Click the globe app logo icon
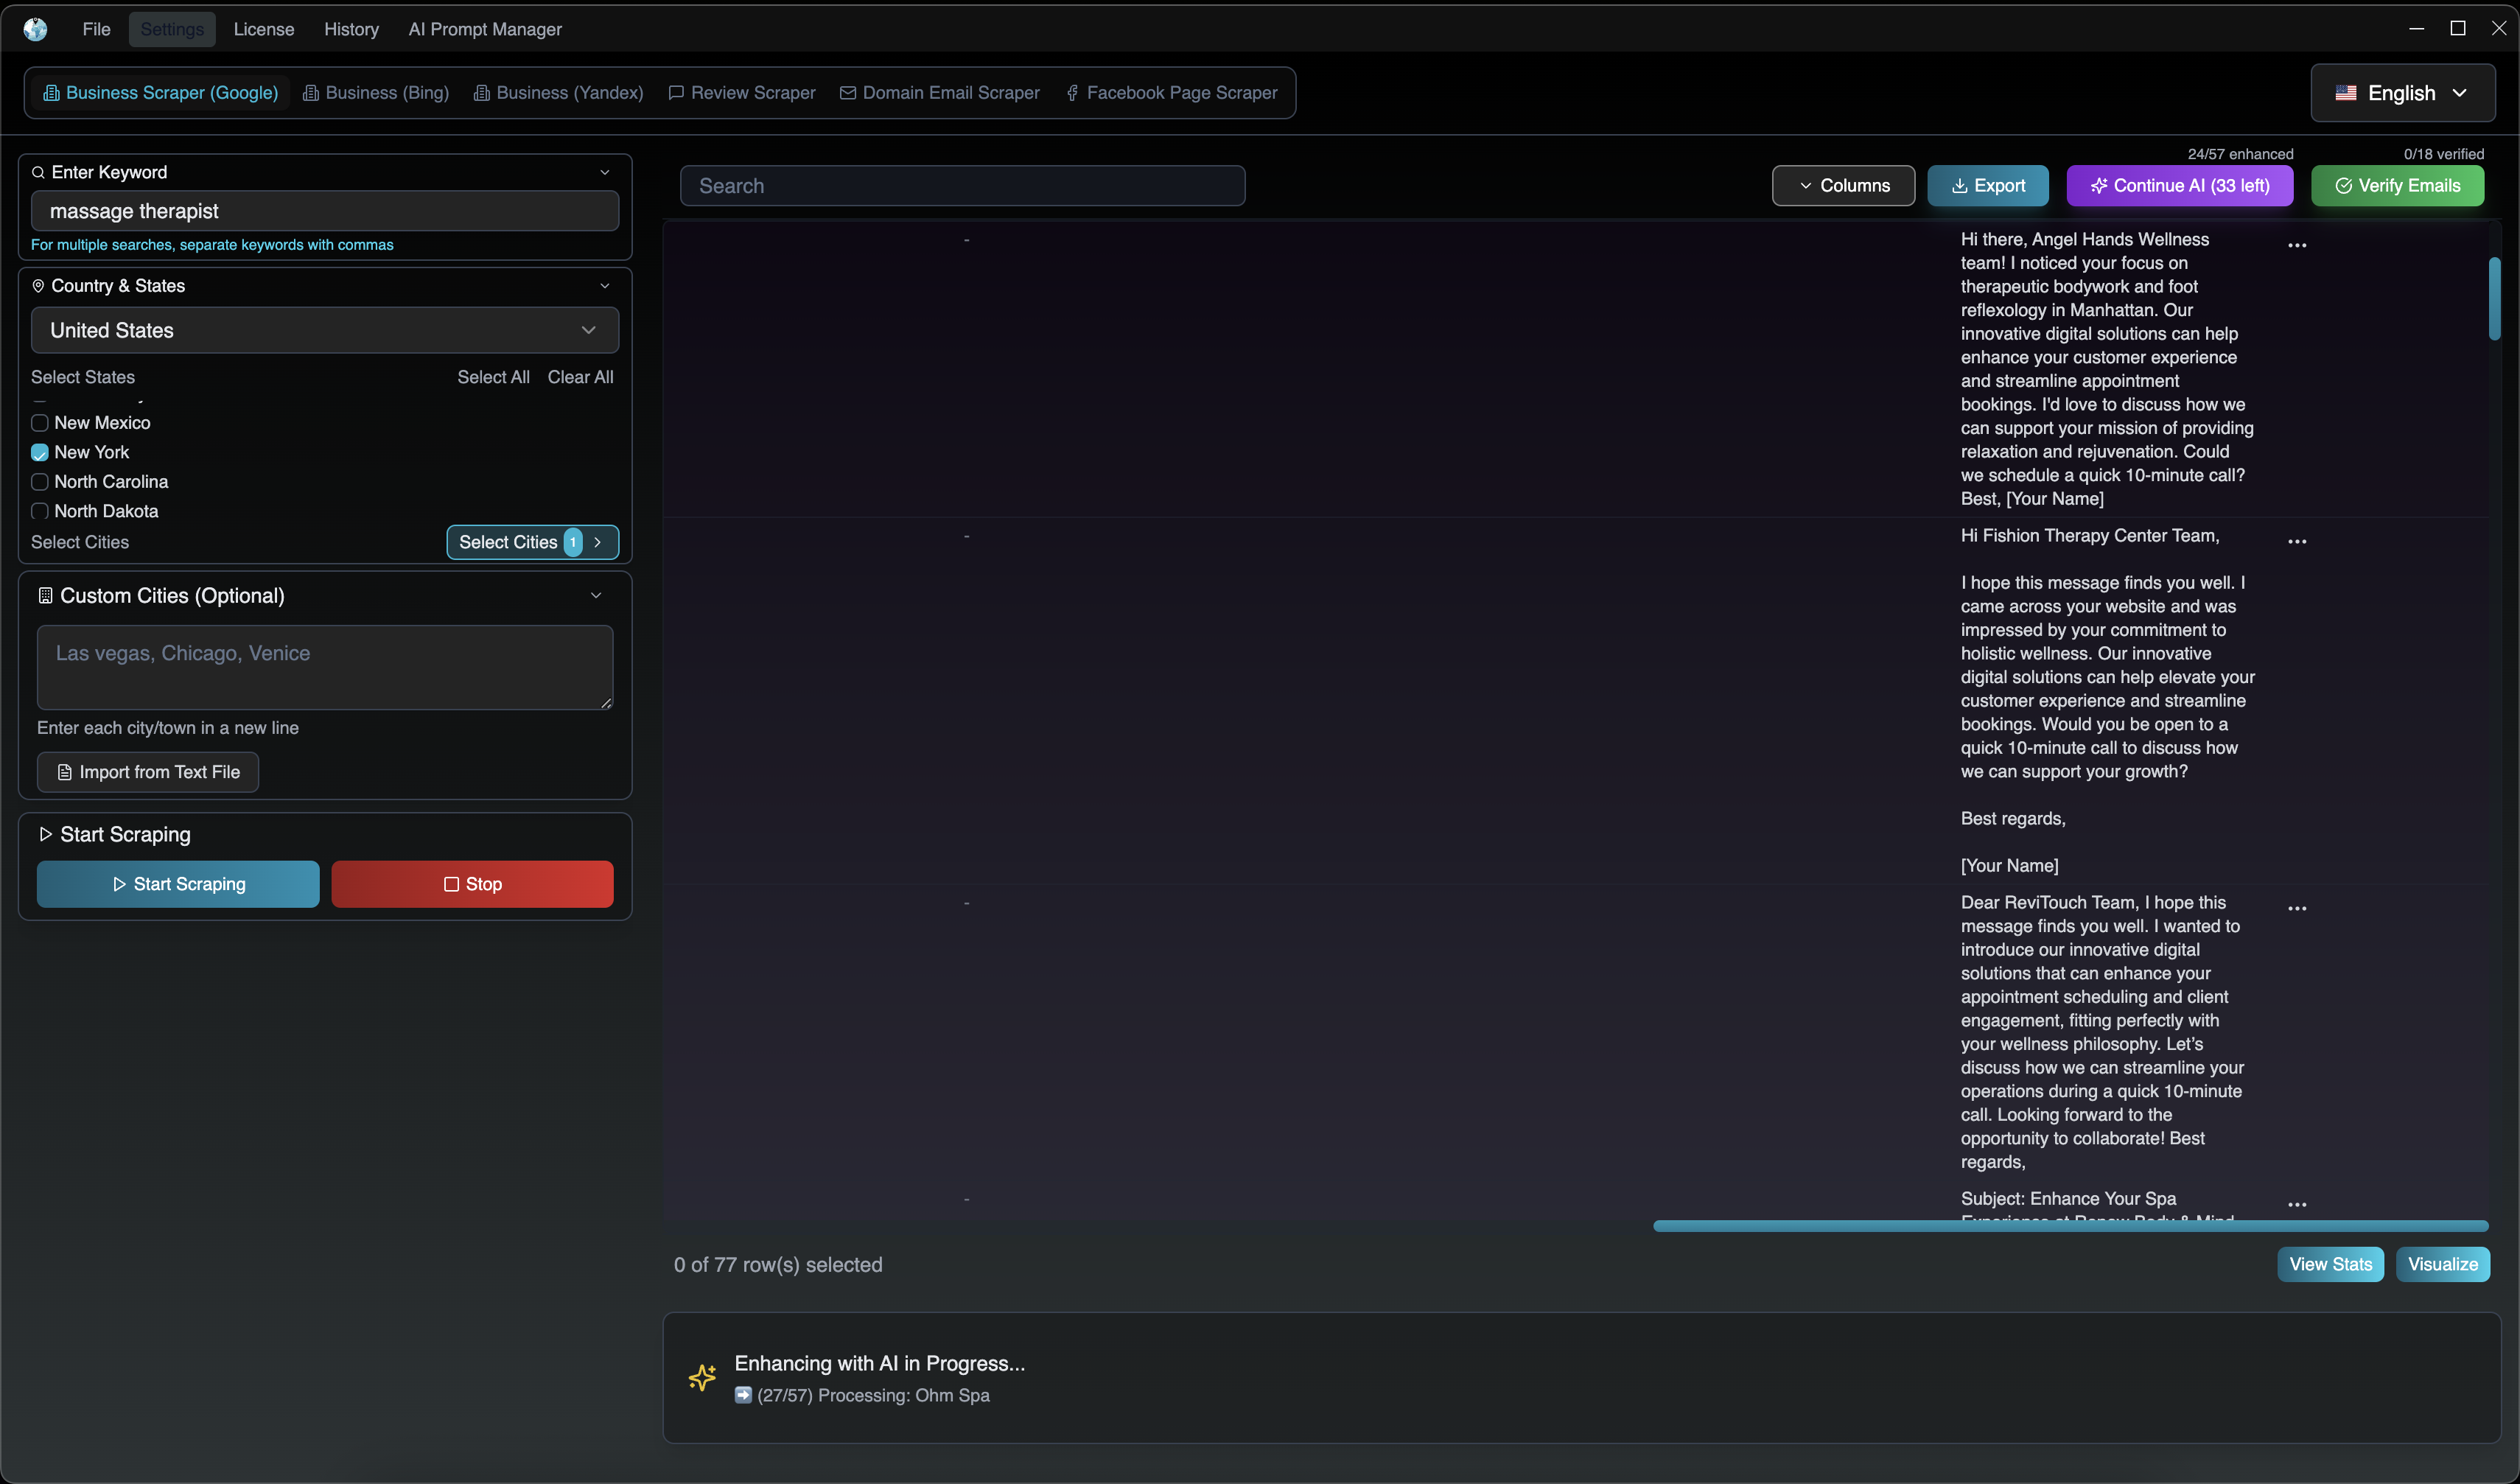The height and width of the screenshot is (1484, 2520). [x=35, y=29]
